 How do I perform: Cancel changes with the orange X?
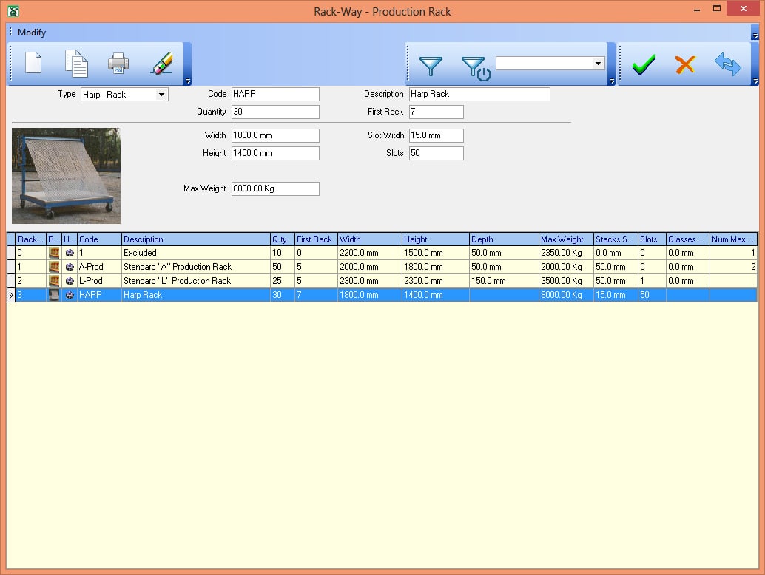685,64
